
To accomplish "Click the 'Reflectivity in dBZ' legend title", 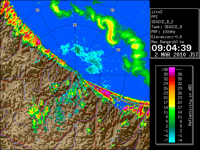I will click(190, 105).
